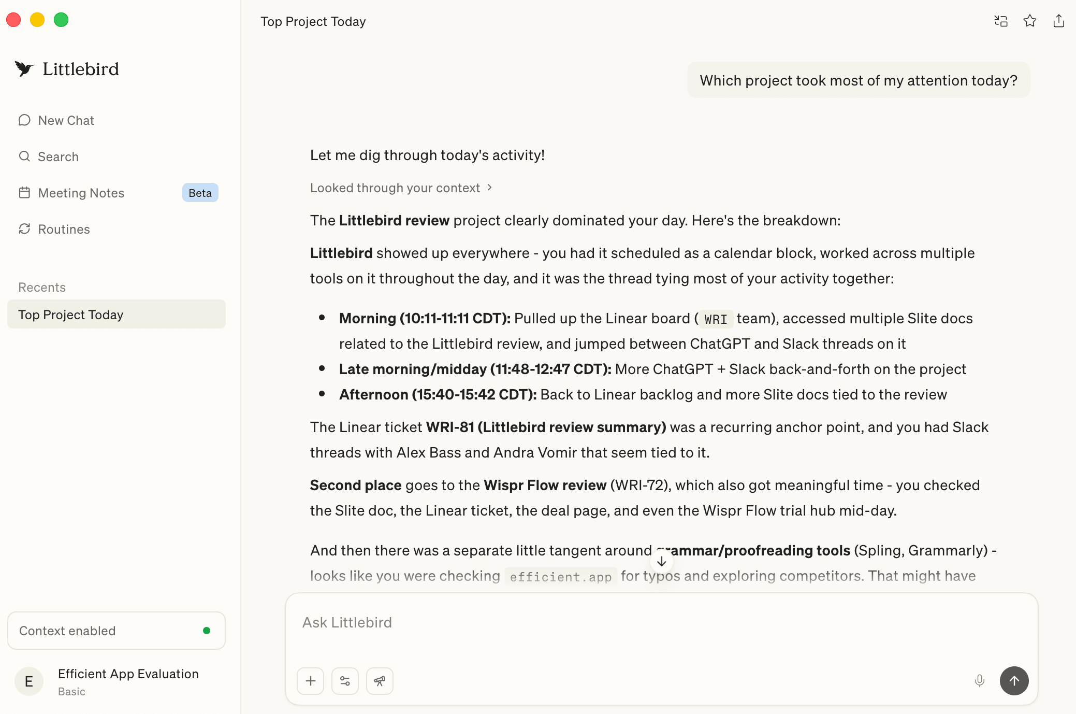Open the Efficient App Evaluation account profile

(116, 681)
